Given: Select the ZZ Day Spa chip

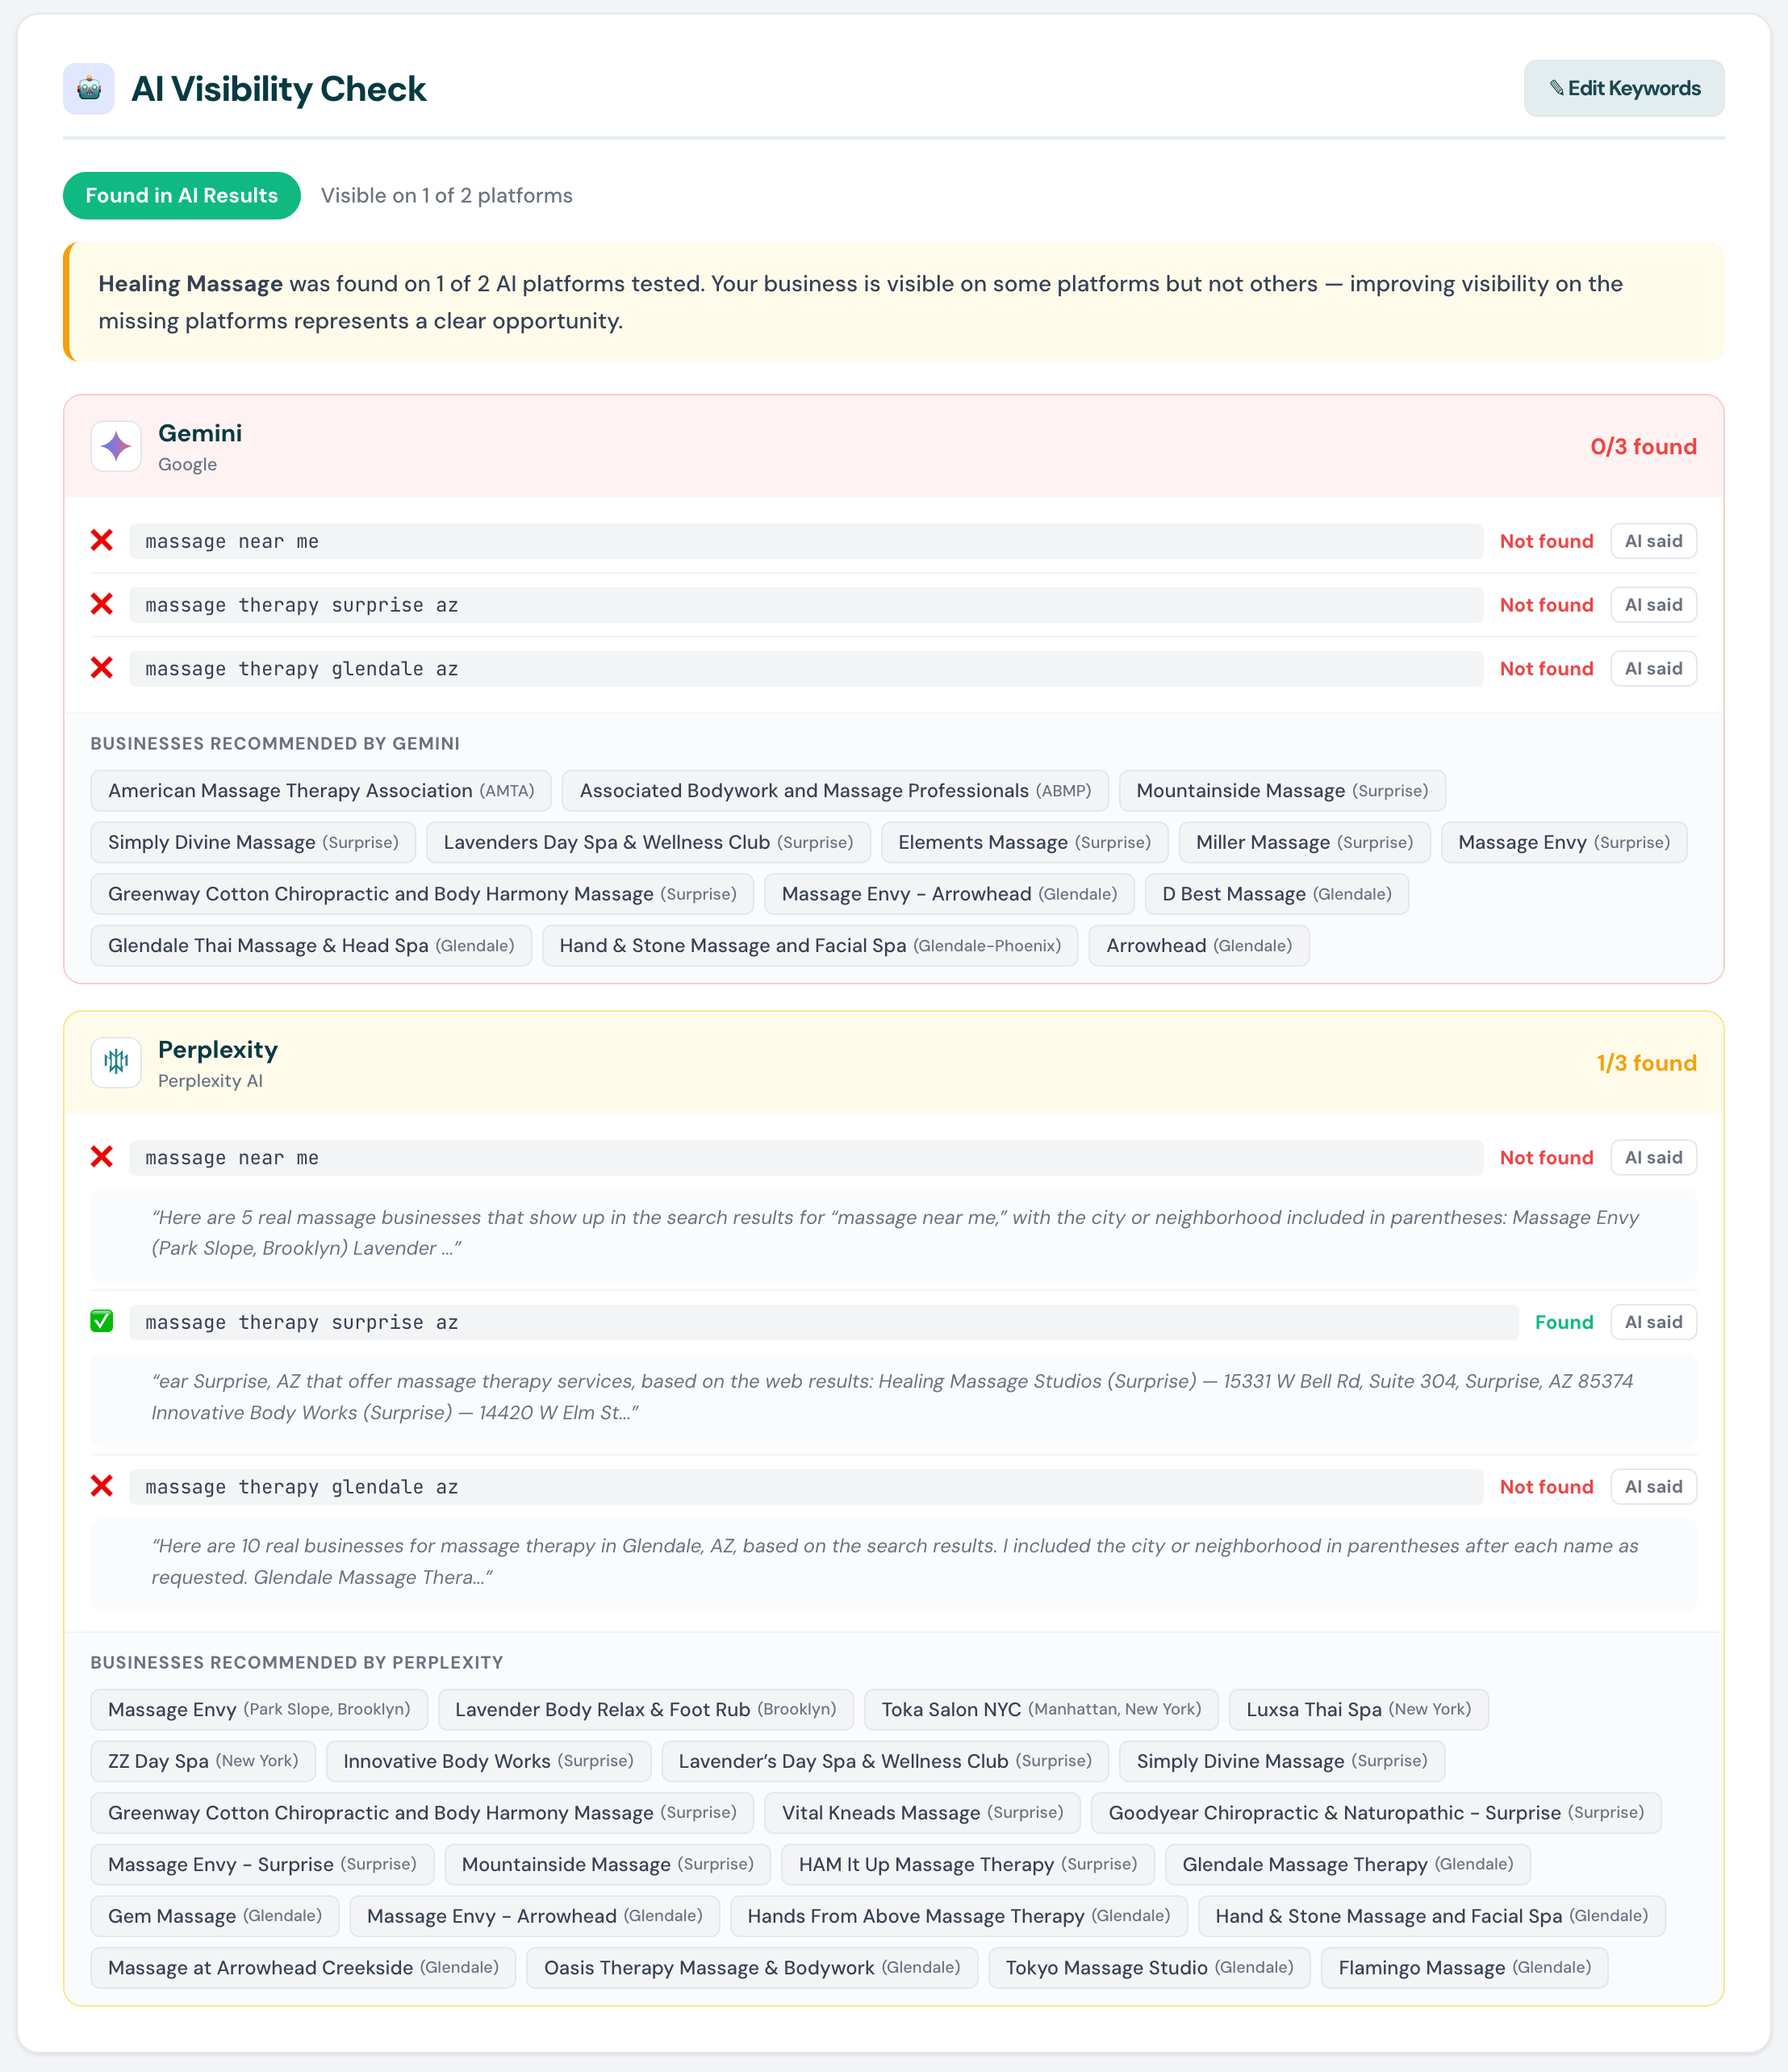Looking at the screenshot, I should tap(203, 1761).
